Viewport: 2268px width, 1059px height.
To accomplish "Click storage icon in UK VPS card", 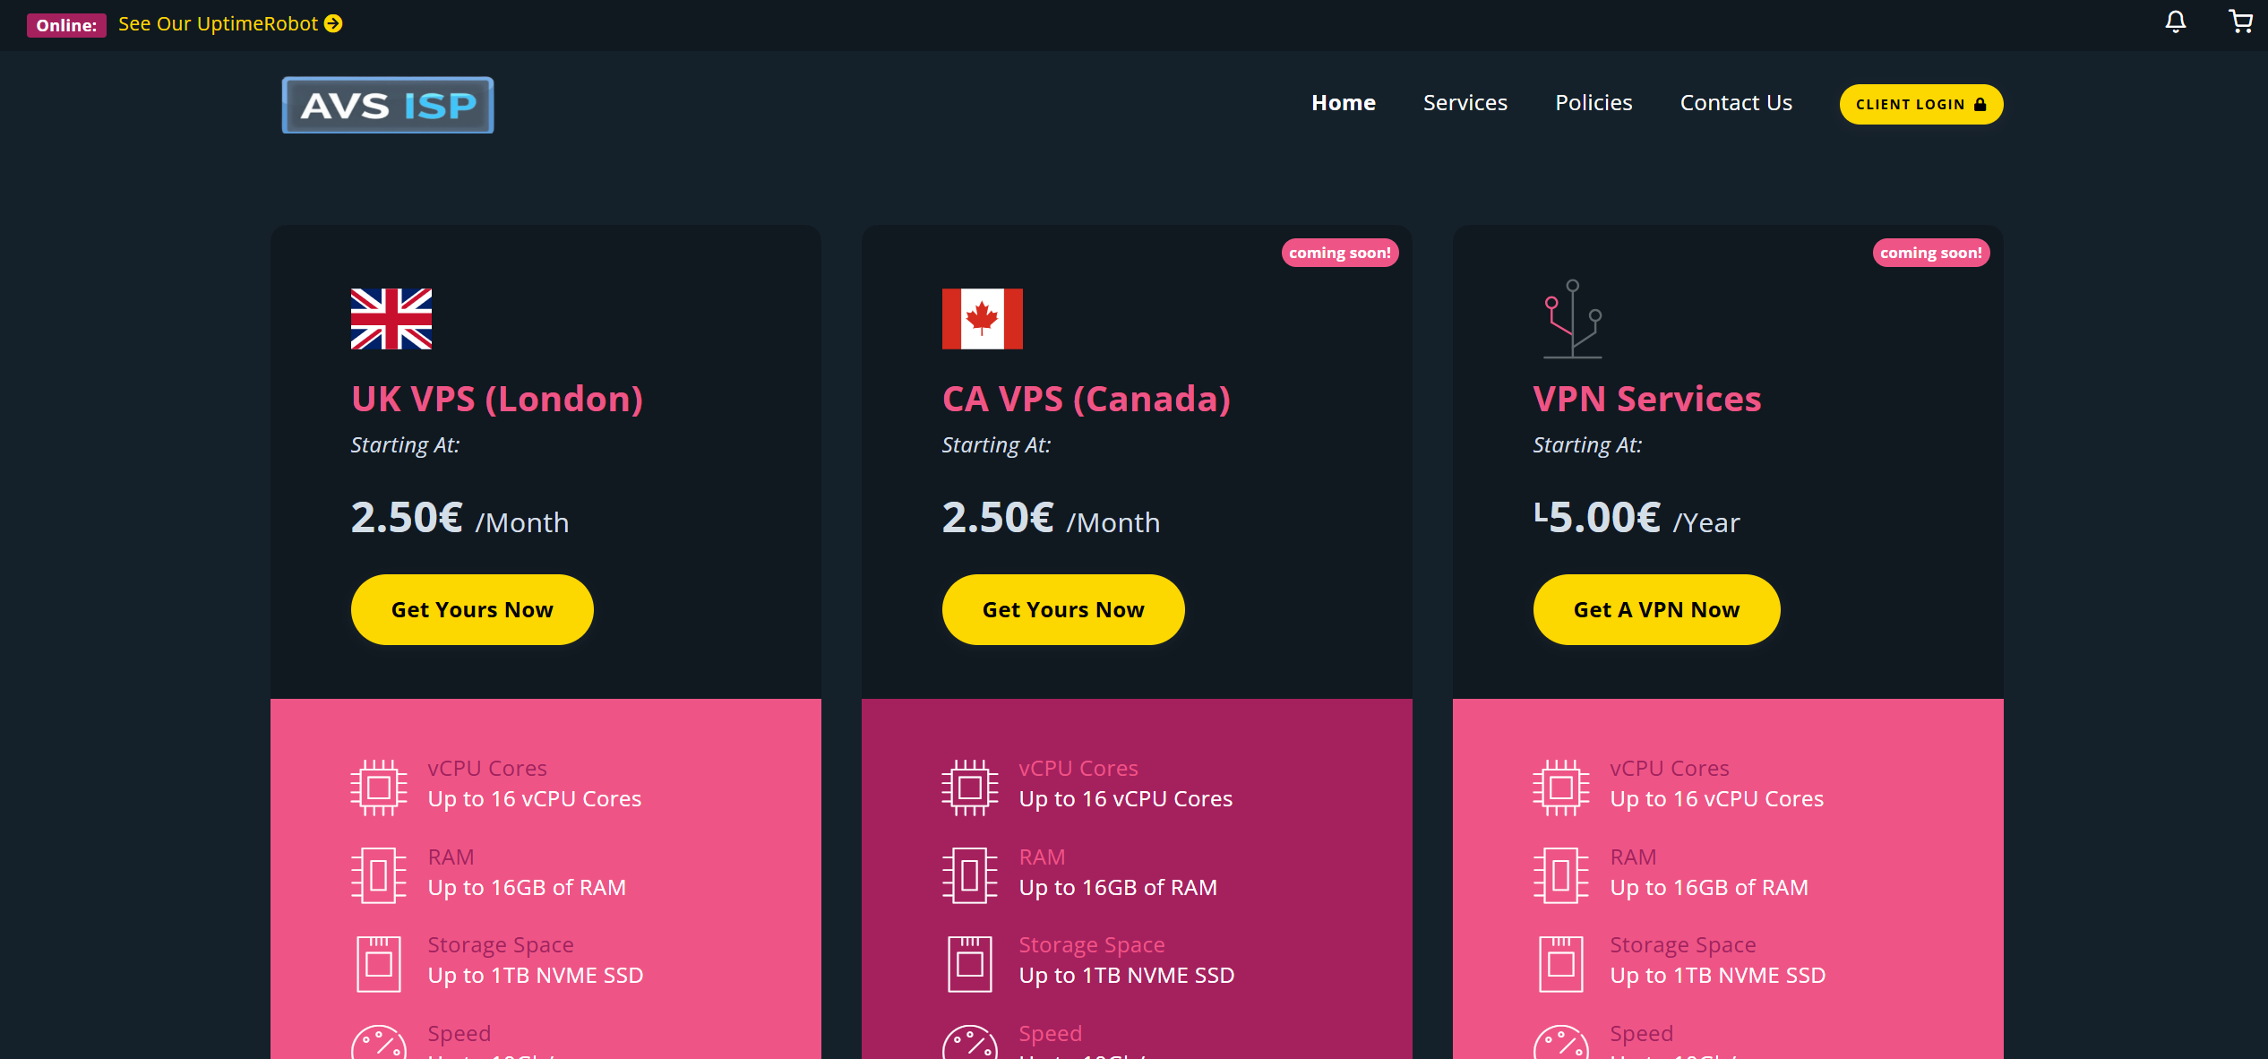I will pos(379,964).
